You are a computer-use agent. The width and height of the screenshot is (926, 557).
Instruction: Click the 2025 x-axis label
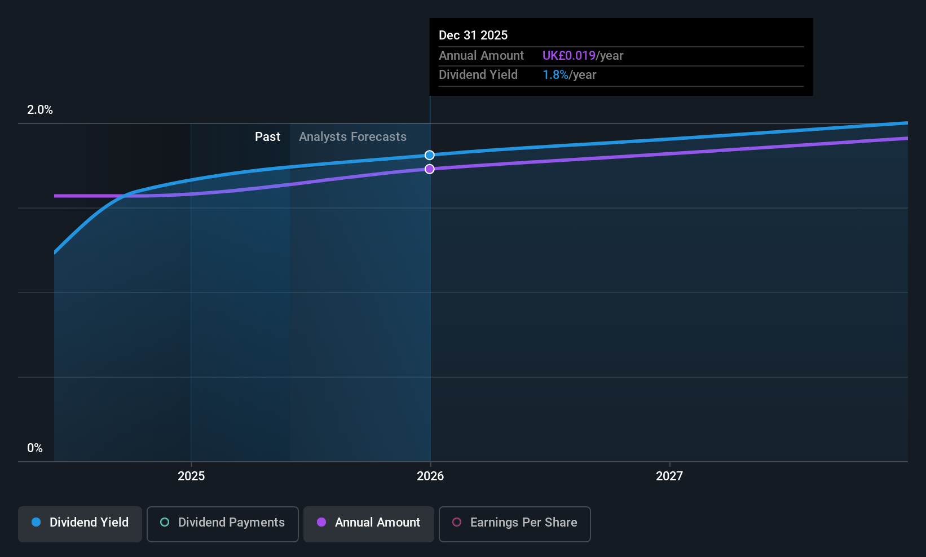pyautogui.click(x=191, y=476)
